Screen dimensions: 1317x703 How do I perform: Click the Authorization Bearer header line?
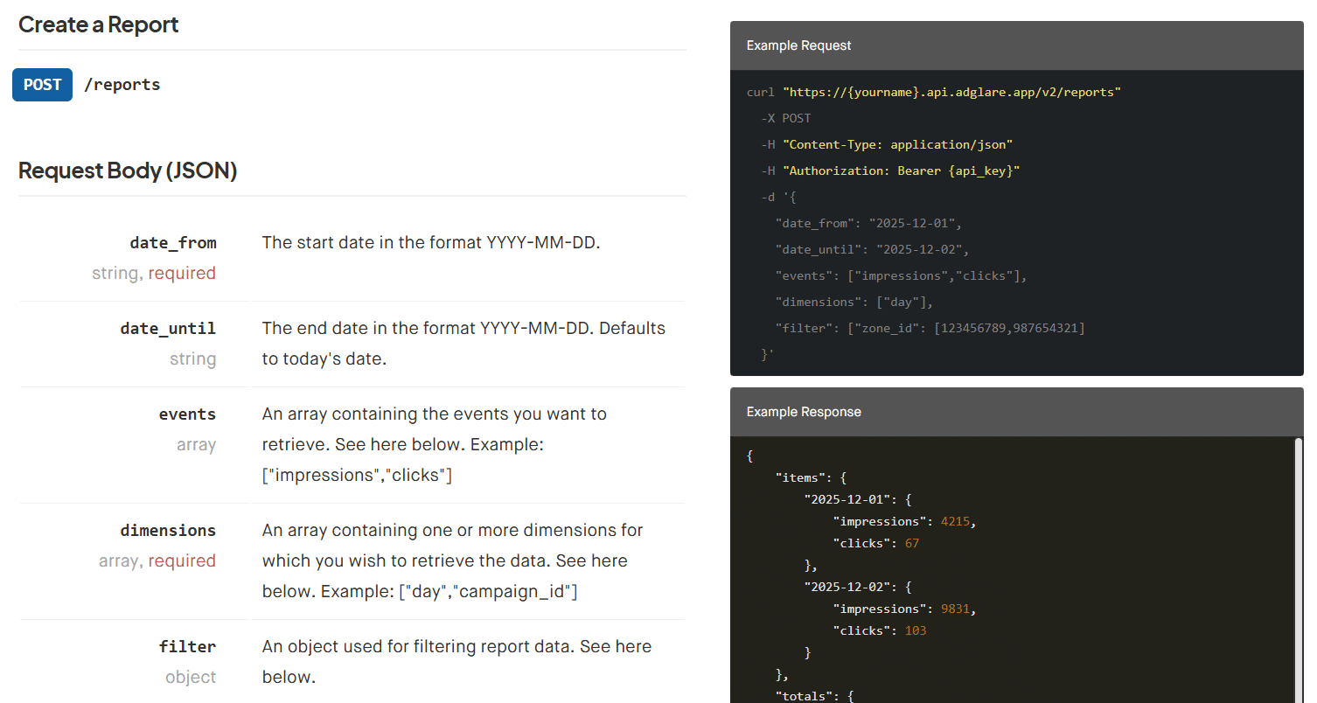coord(901,171)
